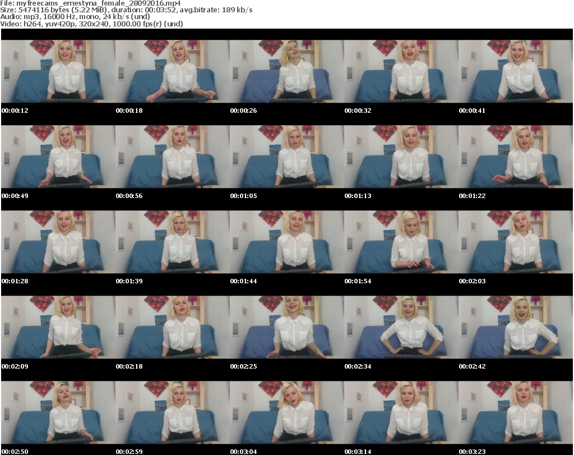The height and width of the screenshot is (455, 574).
Task: Open the thumbnail at 00:00:26
Action: 287,71
